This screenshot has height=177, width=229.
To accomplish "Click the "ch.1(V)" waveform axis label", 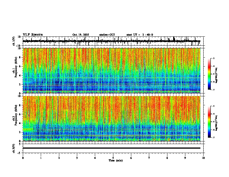I will [14, 41].
